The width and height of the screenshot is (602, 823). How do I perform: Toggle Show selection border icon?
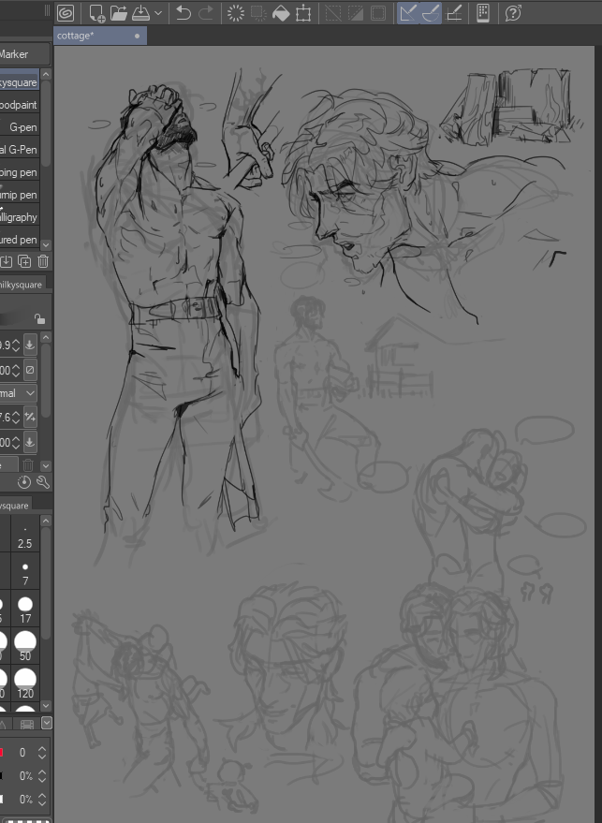point(378,13)
